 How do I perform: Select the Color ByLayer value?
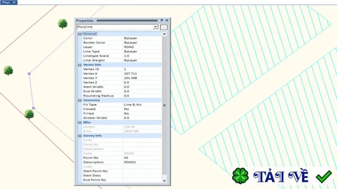point(142,38)
